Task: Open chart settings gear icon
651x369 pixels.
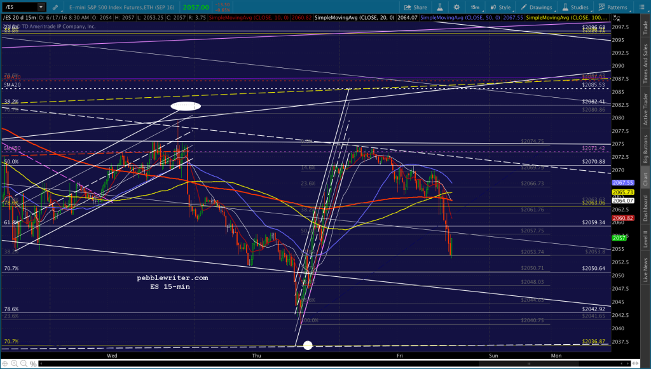Action: click(x=456, y=7)
